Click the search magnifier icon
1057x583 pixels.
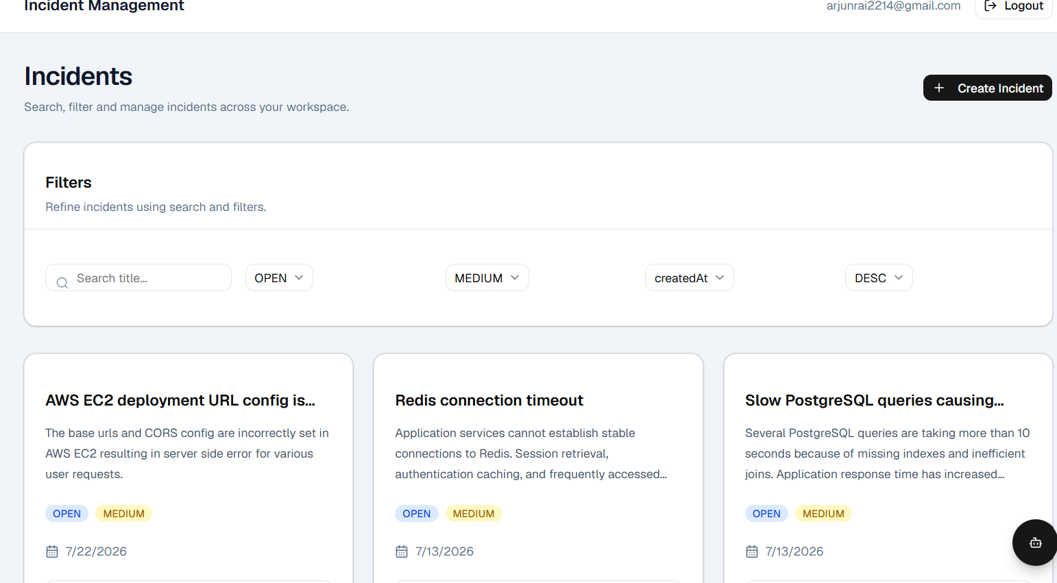(x=62, y=282)
